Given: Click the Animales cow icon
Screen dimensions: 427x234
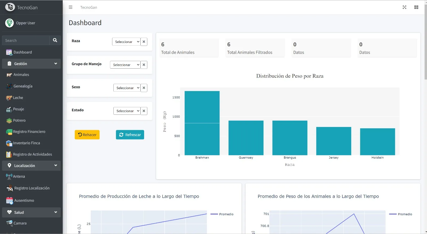Looking at the screenshot, I should tap(9, 75).
